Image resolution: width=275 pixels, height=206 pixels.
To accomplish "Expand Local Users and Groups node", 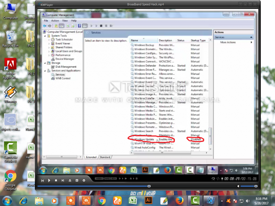I will coord(49,51).
